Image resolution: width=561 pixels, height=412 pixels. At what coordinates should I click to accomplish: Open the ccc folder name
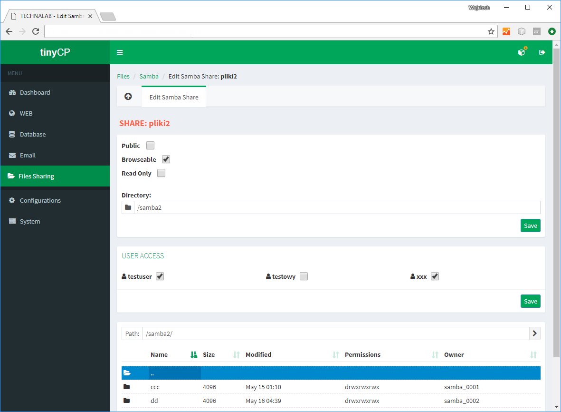coord(155,387)
